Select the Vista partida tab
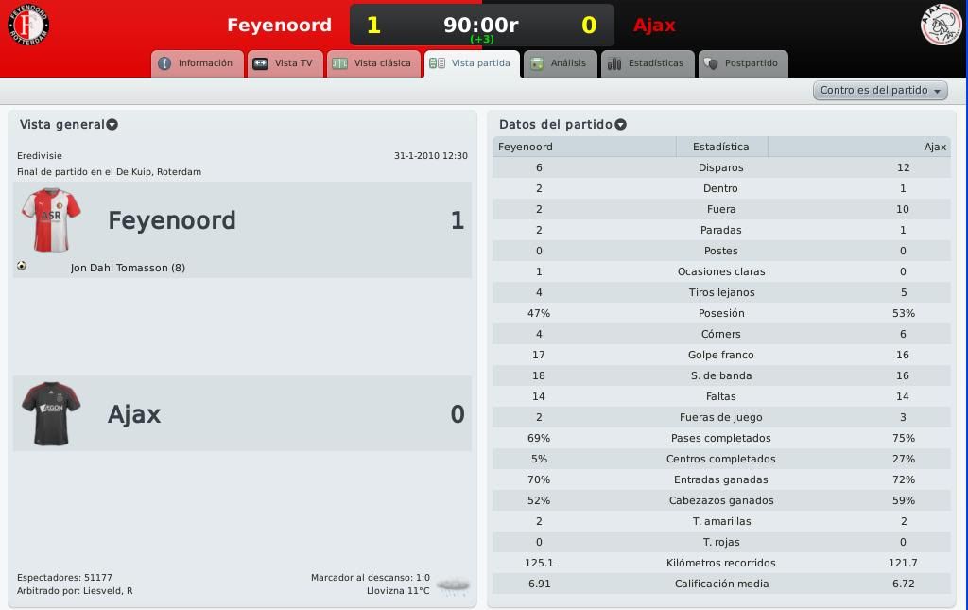This screenshot has height=610, width=968. (x=473, y=63)
